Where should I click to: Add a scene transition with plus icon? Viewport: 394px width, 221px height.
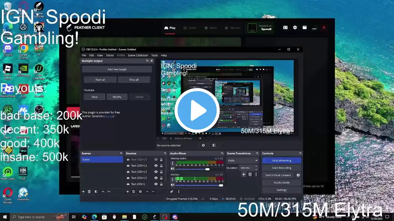[243, 174]
